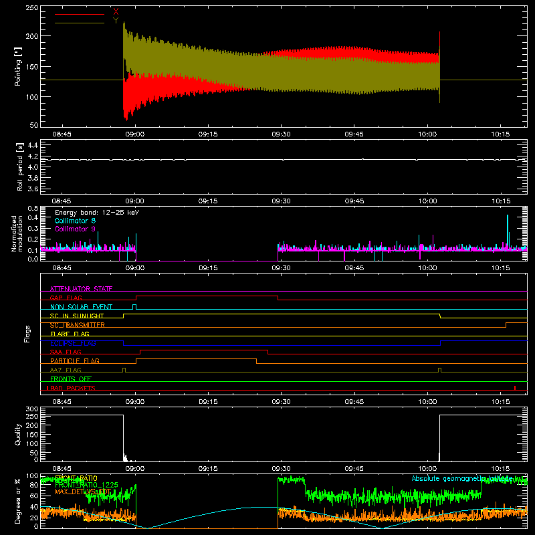
Task: Click the NON_SOLAR_EVENT pulse near 09:00
Action: pos(134,307)
